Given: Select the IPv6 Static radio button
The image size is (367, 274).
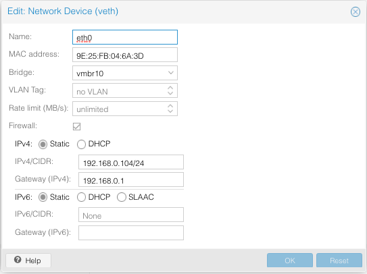Looking at the screenshot, I should 43,197.
